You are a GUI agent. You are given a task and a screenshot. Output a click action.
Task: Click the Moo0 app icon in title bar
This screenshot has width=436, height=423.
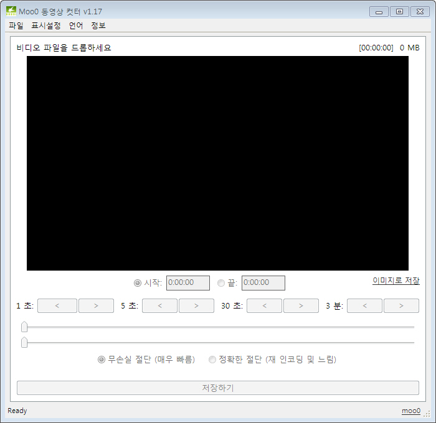click(x=11, y=11)
